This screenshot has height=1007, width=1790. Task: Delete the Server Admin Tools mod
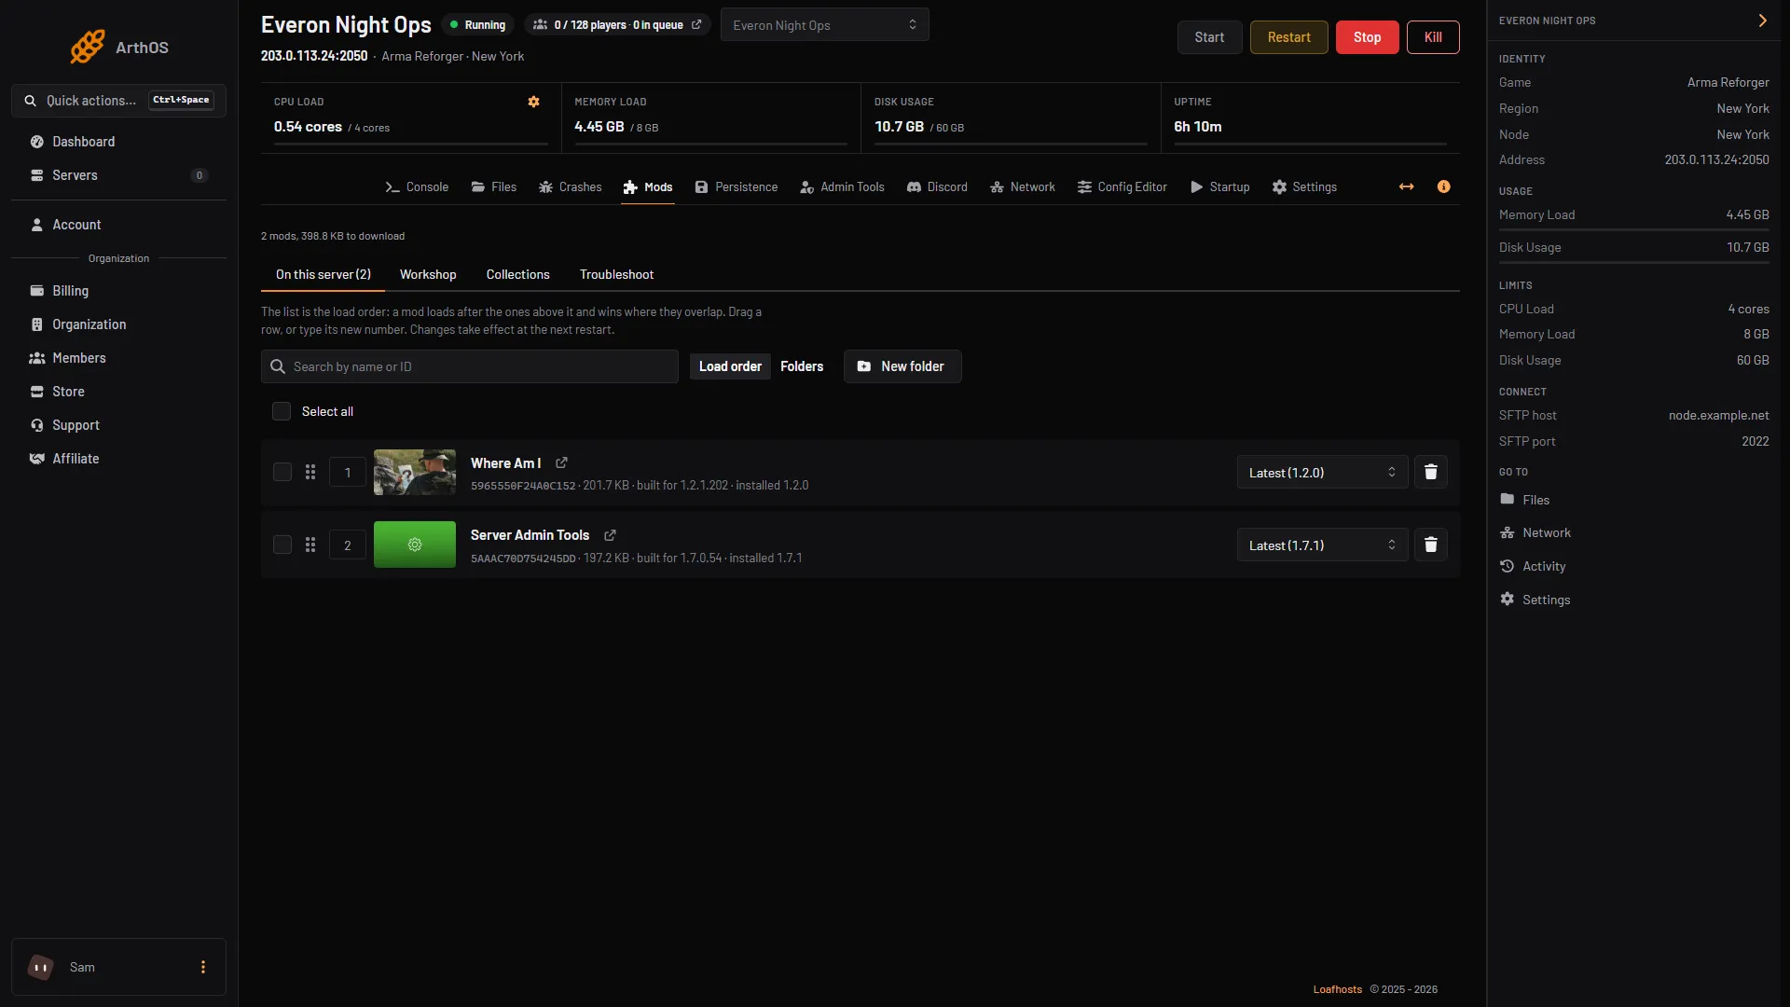pyautogui.click(x=1431, y=545)
